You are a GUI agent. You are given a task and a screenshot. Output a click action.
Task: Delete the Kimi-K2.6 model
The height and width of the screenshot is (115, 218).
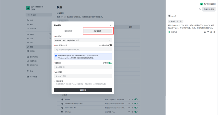[132, 112]
